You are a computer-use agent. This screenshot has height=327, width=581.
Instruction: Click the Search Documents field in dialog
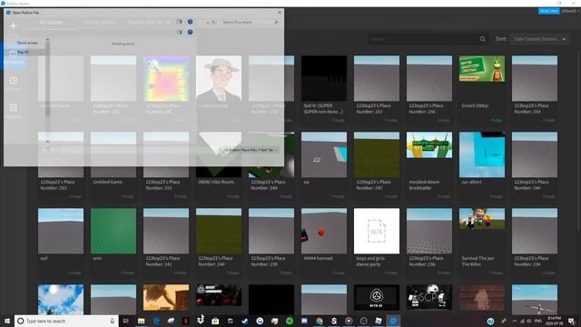[x=251, y=22]
